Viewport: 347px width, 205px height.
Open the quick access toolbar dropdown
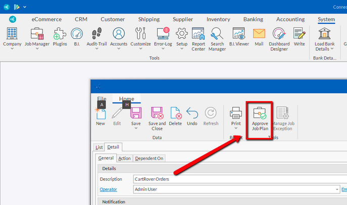pyautogui.click(x=25, y=7)
